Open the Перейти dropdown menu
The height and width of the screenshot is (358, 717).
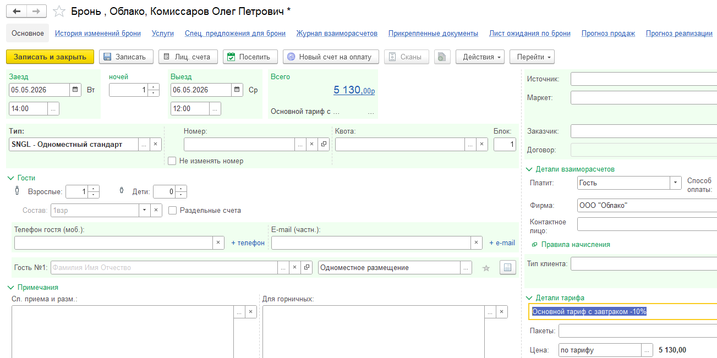pyautogui.click(x=532, y=57)
